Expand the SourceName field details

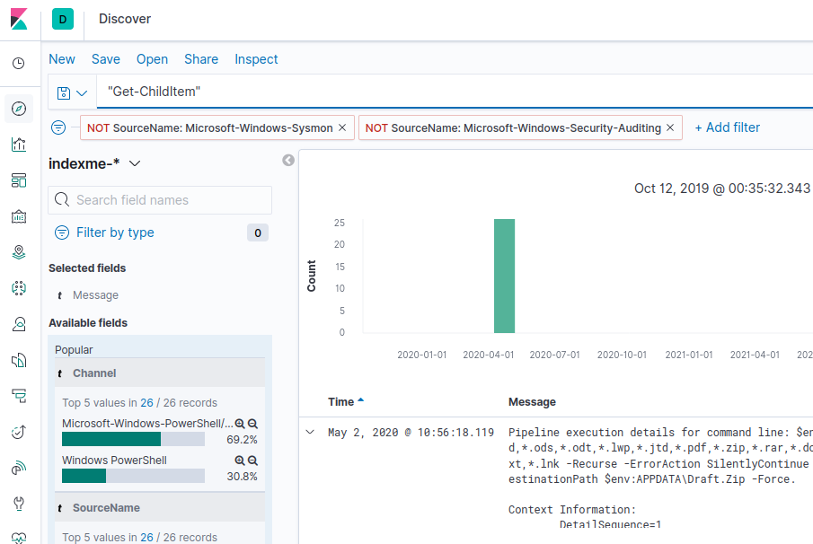click(160, 508)
